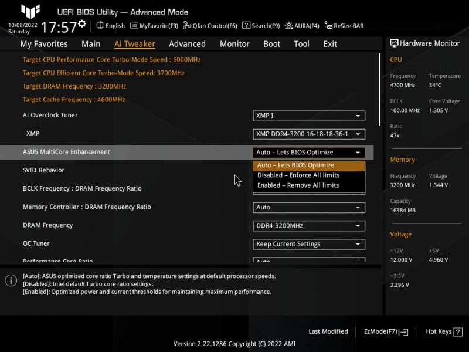Click the settings gear next to the clock
The image size is (469, 352).
point(82,23)
